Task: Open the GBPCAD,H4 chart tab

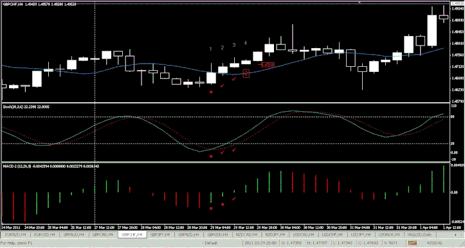Action: (103, 235)
